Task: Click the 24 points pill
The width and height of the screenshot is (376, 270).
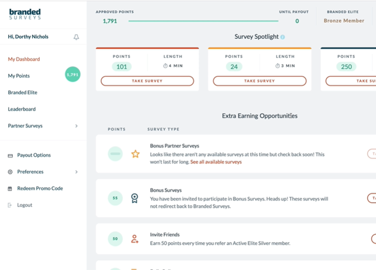Action: pos(234,66)
